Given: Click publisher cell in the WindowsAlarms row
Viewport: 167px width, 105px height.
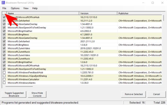Looking at the screenshot, I should (140, 83).
